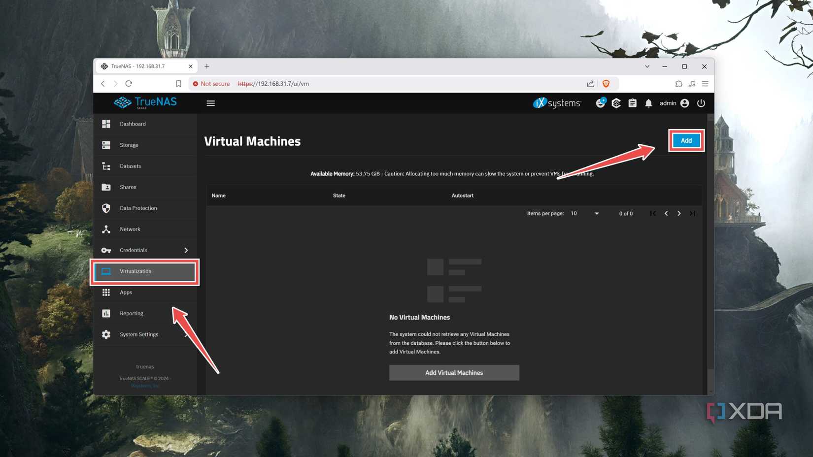Open the iXsystems logo link
The width and height of the screenshot is (813, 457).
557,103
